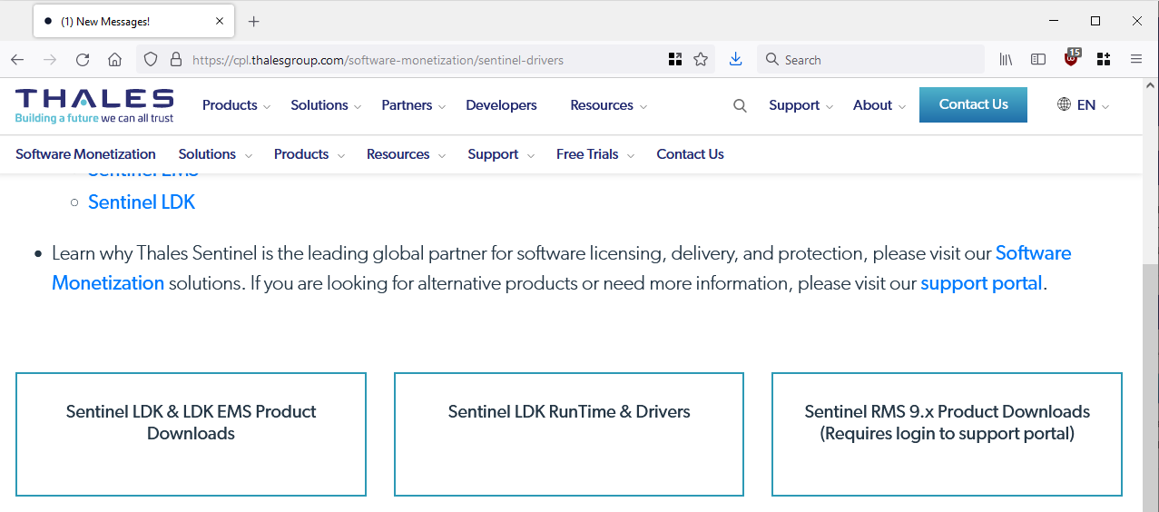The image size is (1159, 512).
Task: Expand Products in the sub navigation
Action: 309,154
